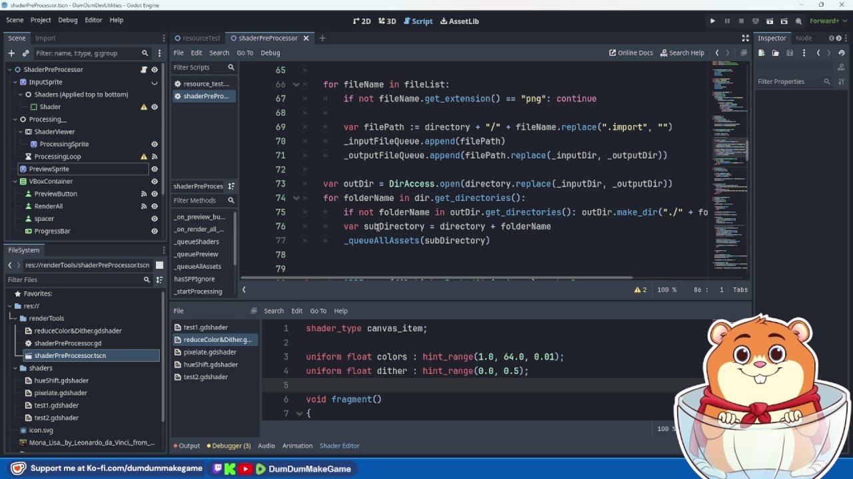Viewport: 853px width, 479px height.
Task: Float the shader editor in a window
Action: [x=253, y=311]
